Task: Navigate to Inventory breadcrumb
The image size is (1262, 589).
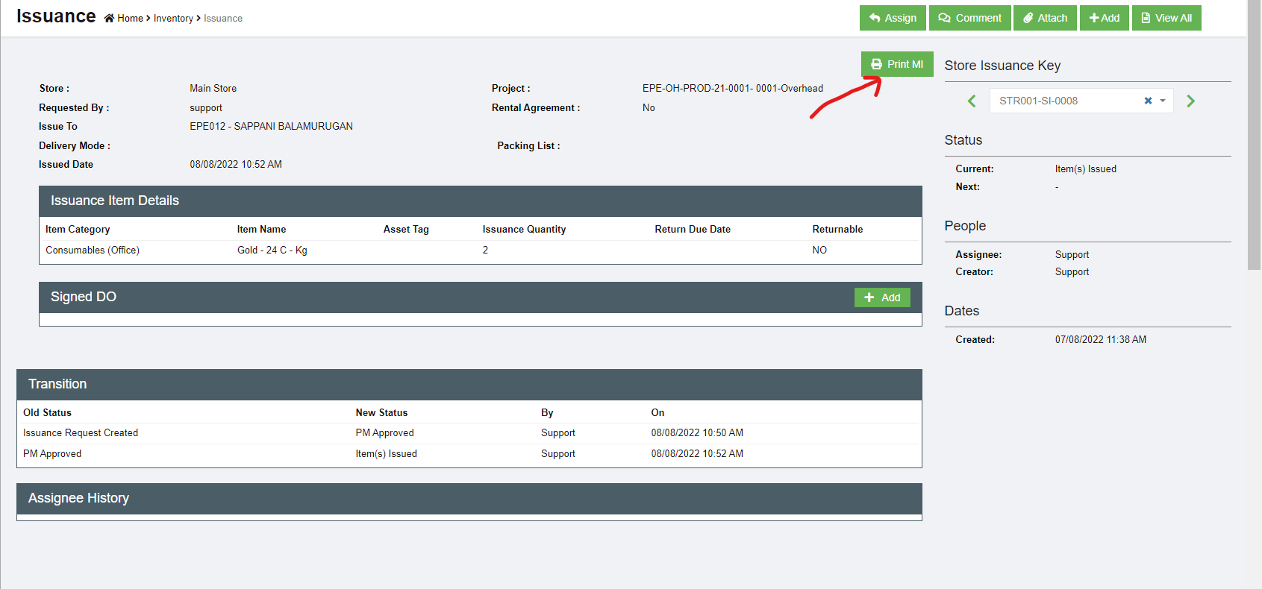Action: 173,18
